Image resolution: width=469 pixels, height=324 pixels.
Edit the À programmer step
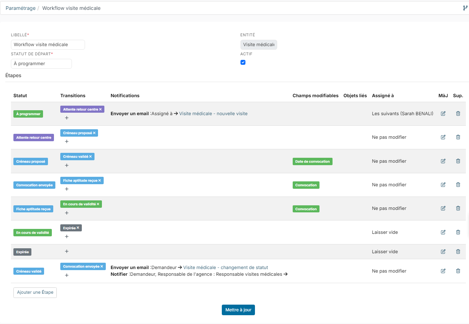(443, 113)
